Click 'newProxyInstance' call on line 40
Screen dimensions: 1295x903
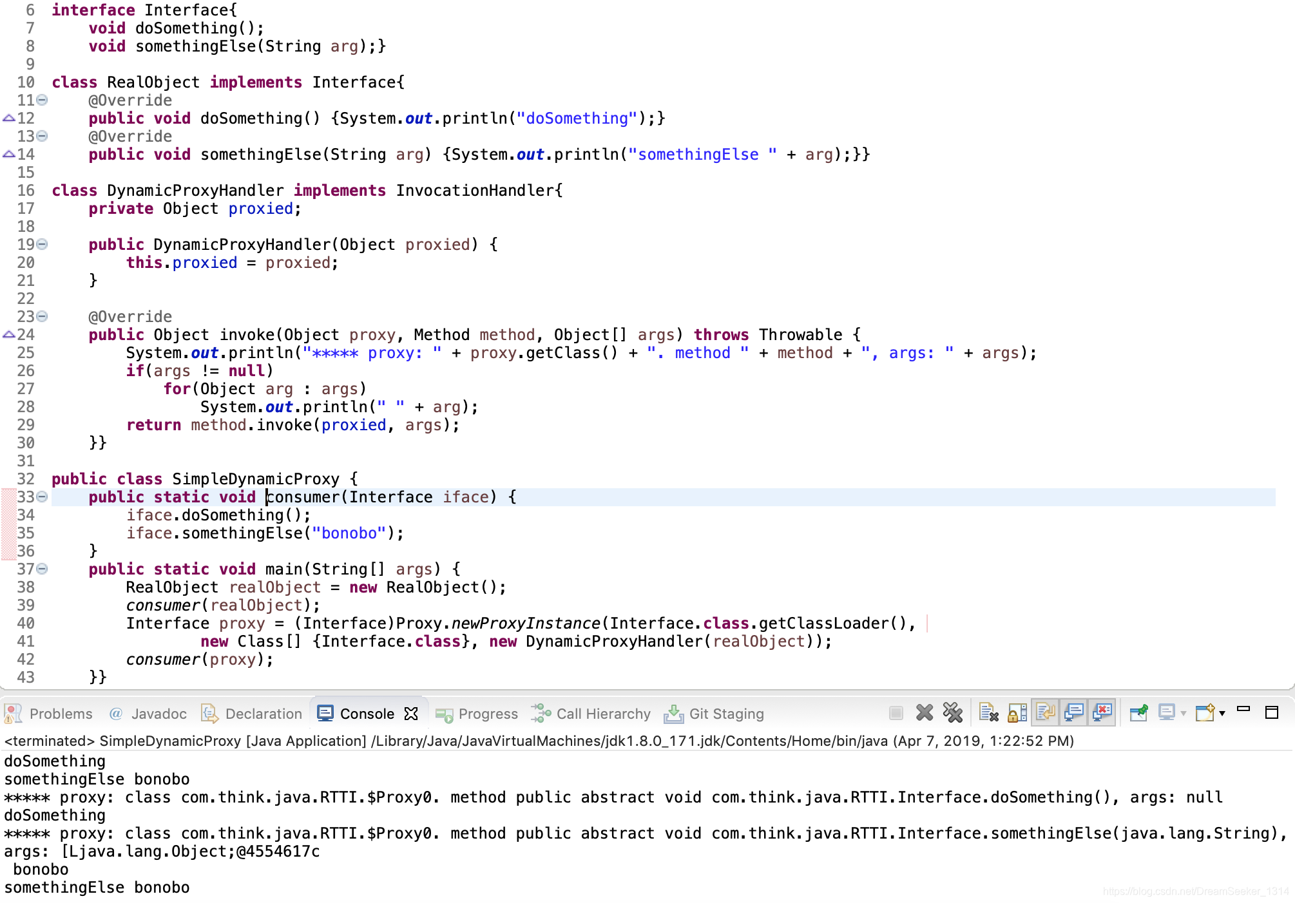(x=526, y=623)
